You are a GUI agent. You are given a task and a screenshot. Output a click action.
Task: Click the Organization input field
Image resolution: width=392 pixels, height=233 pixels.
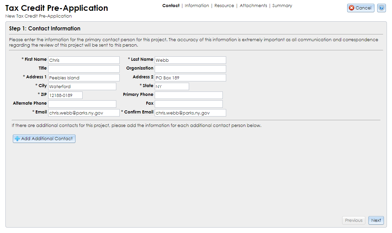(190, 69)
